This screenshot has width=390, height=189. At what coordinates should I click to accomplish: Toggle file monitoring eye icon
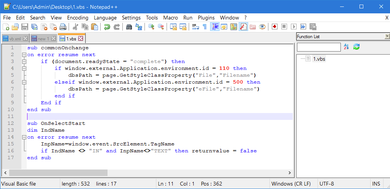pos(262,27)
